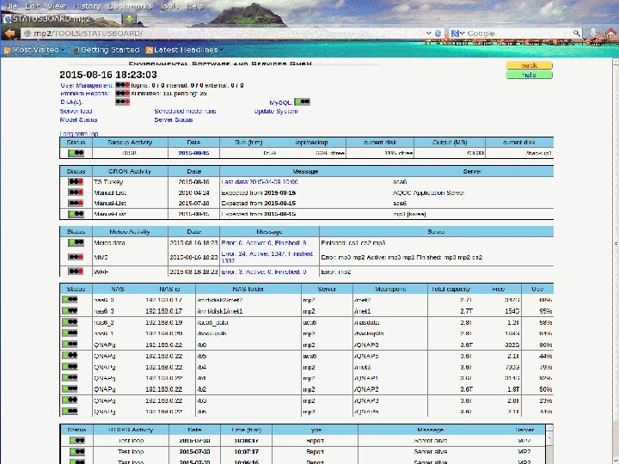
Task: Click status light of the /QNAP2 row
Action: click(x=70, y=388)
